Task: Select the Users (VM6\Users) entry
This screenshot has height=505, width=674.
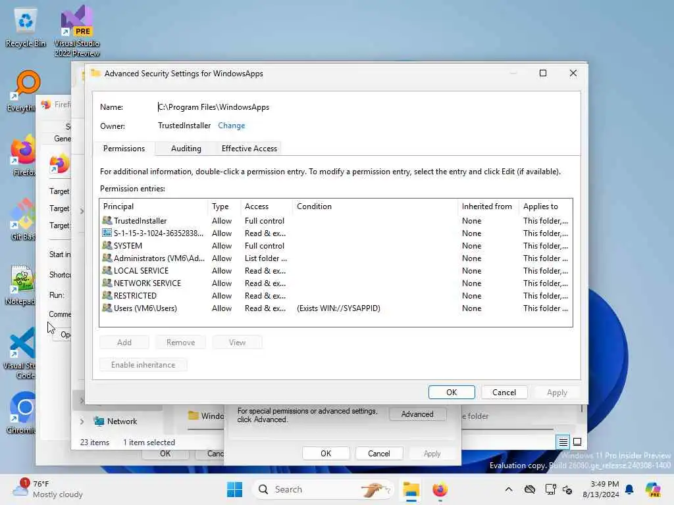Action: point(335,308)
